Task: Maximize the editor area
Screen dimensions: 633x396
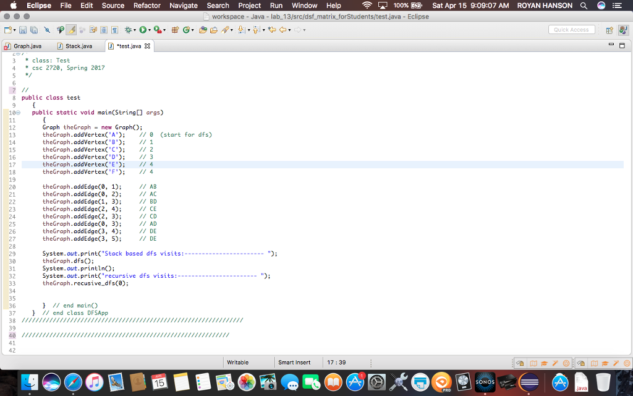Action: [622, 45]
